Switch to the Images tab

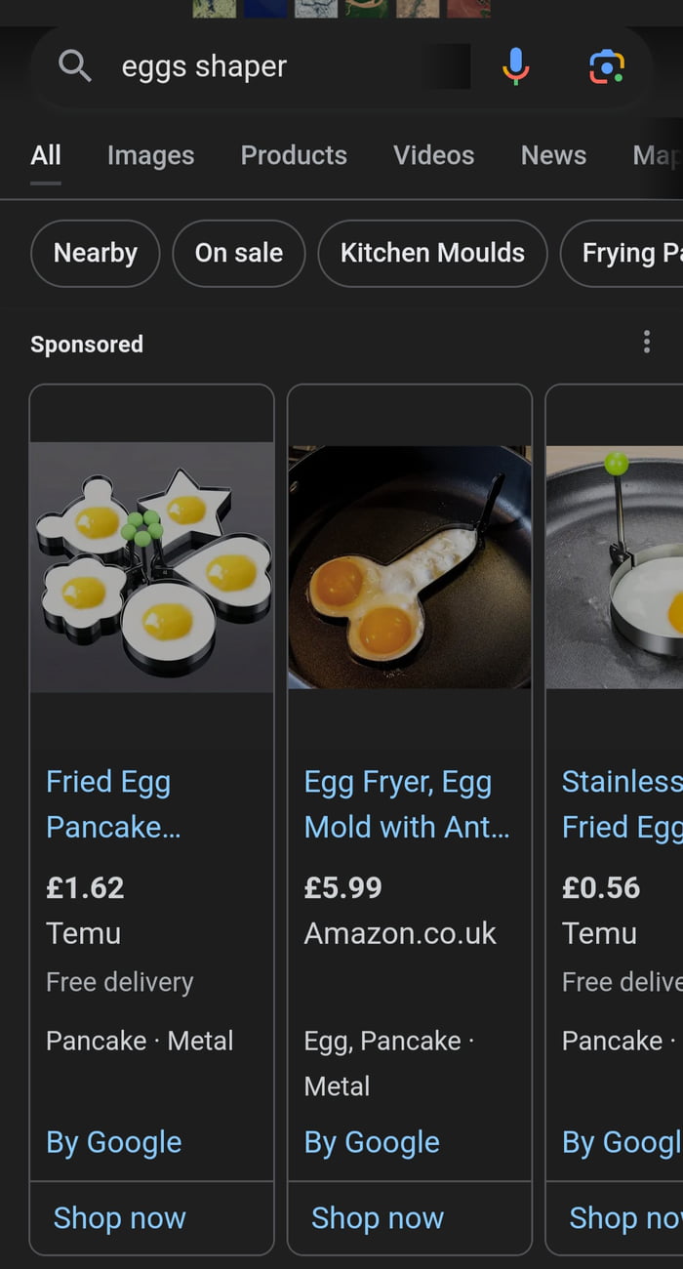pyautogui.click(x=150, y=154)
